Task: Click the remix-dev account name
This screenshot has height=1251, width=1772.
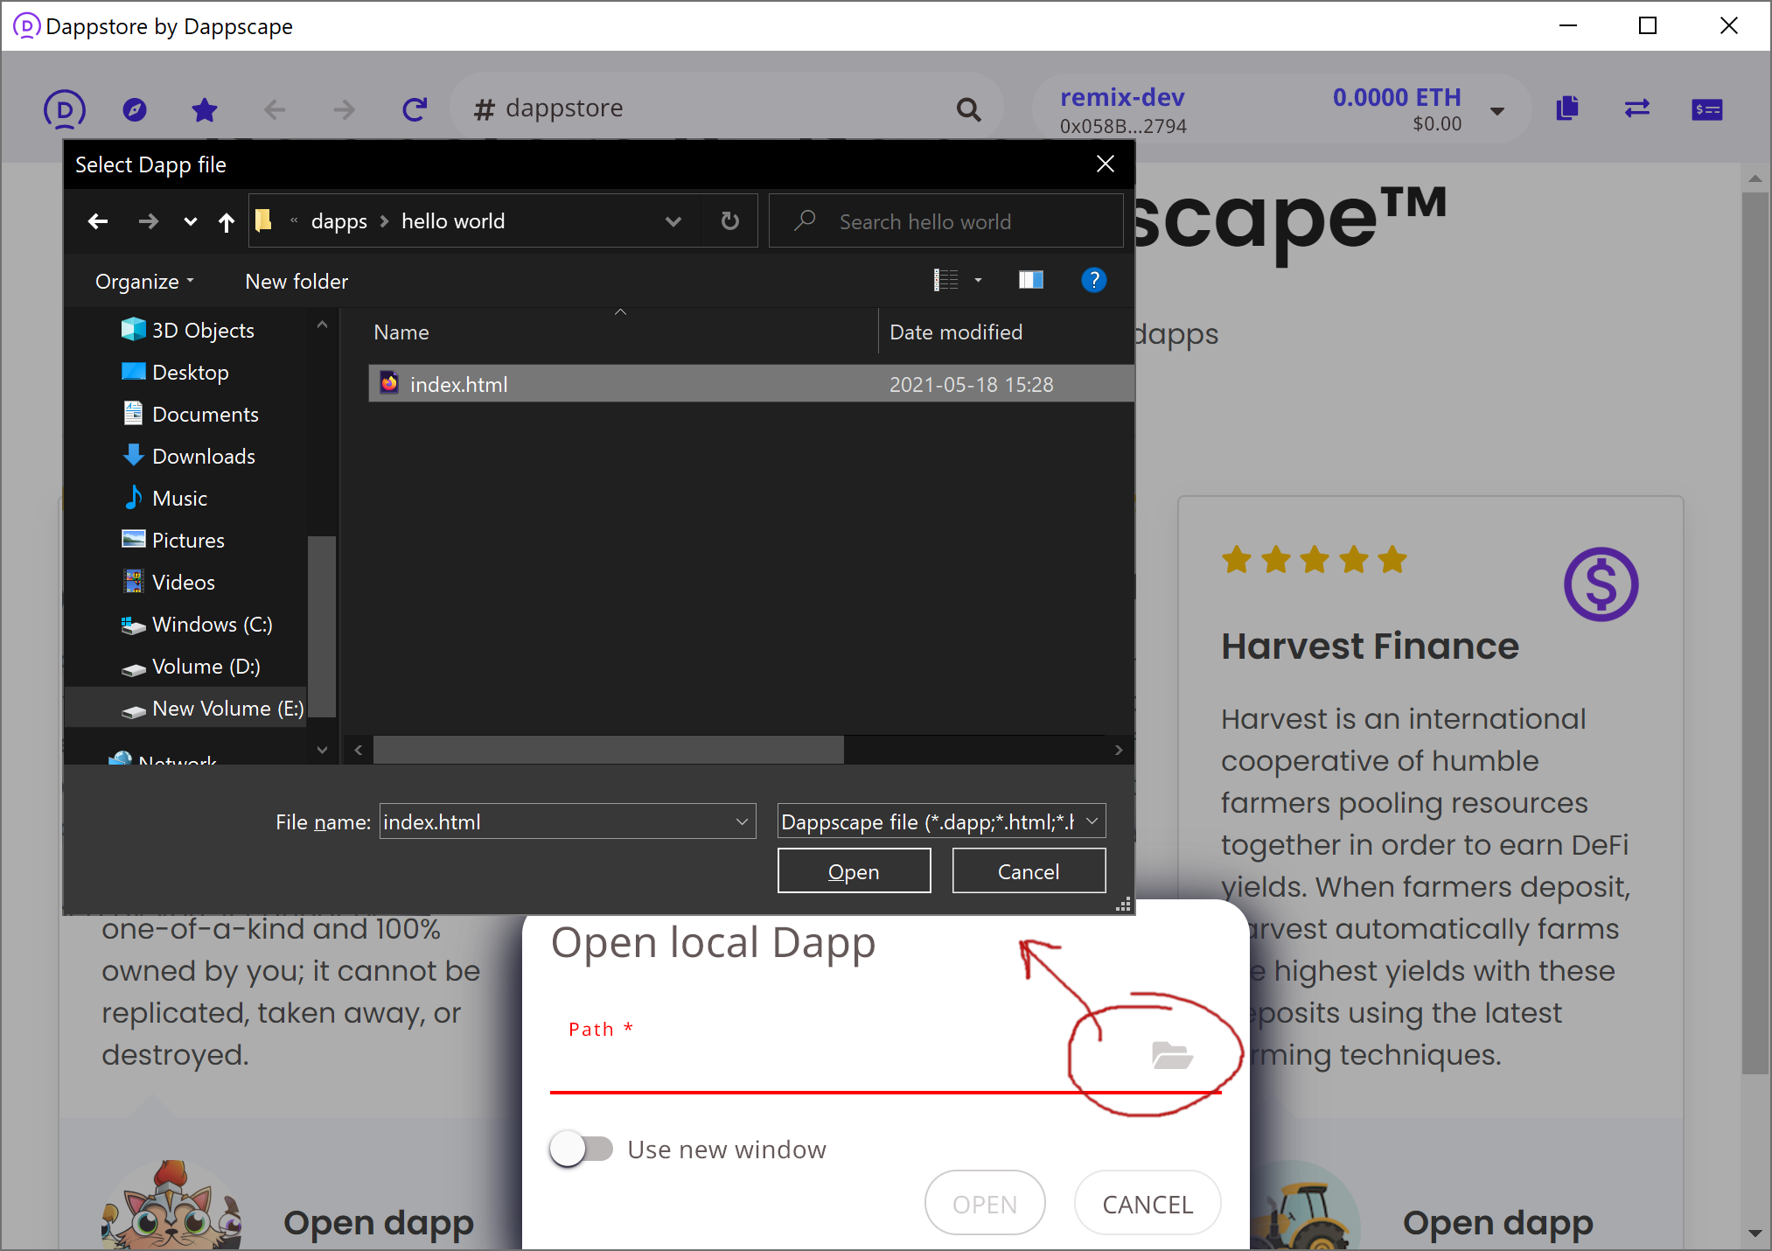Action: [1122, 97]
